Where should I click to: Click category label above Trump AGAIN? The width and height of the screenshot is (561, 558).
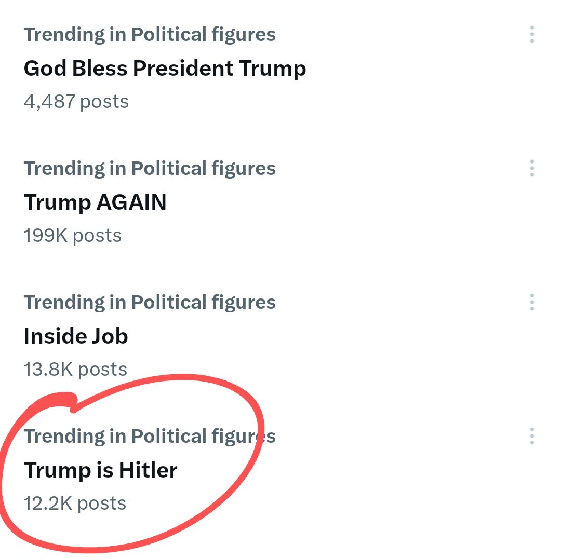coord(150,169)
